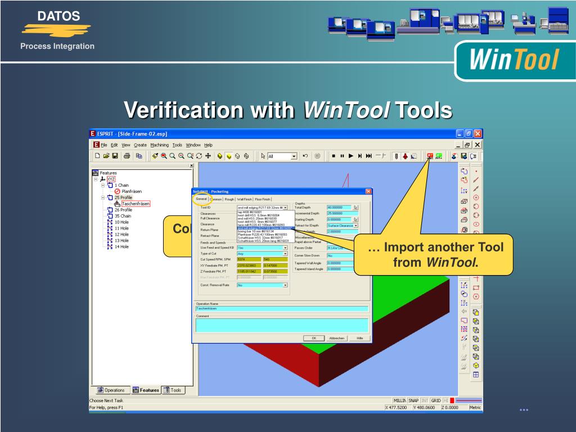Click the undo arrow in the toolbar
This screenshot has height=432, width=576.
tap(305, 156)
